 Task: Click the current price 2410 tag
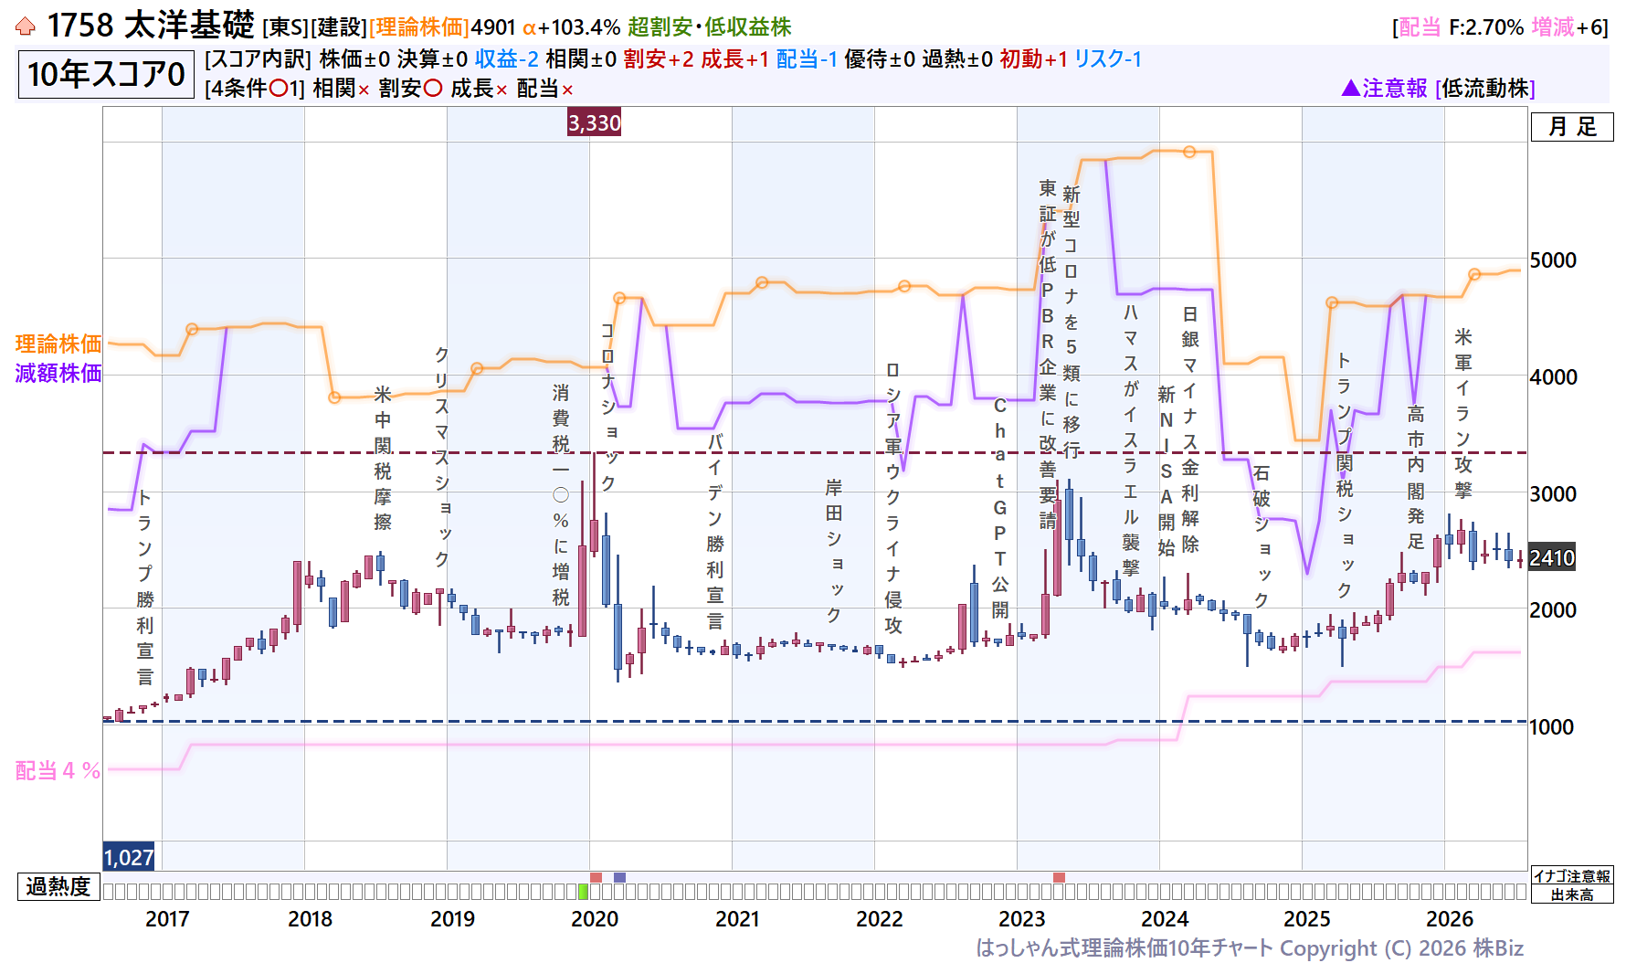(1552, 557)
